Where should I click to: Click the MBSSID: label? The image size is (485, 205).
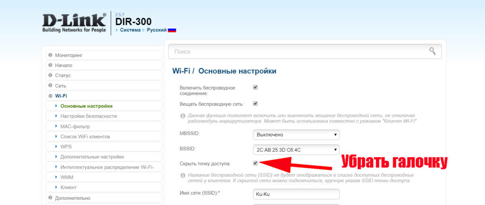point(189,135)
